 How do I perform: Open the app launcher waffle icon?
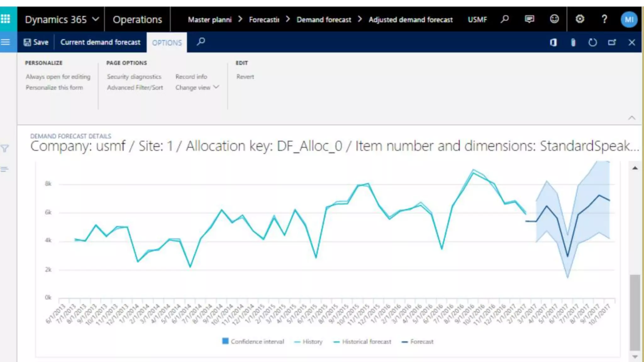6,19
